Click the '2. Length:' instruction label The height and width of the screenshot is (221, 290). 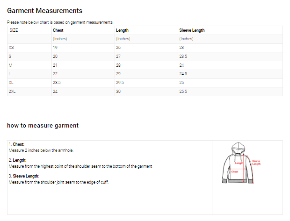(x=18, y=160)
